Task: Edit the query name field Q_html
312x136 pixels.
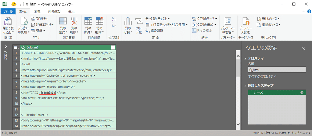Action: (277, 70)
